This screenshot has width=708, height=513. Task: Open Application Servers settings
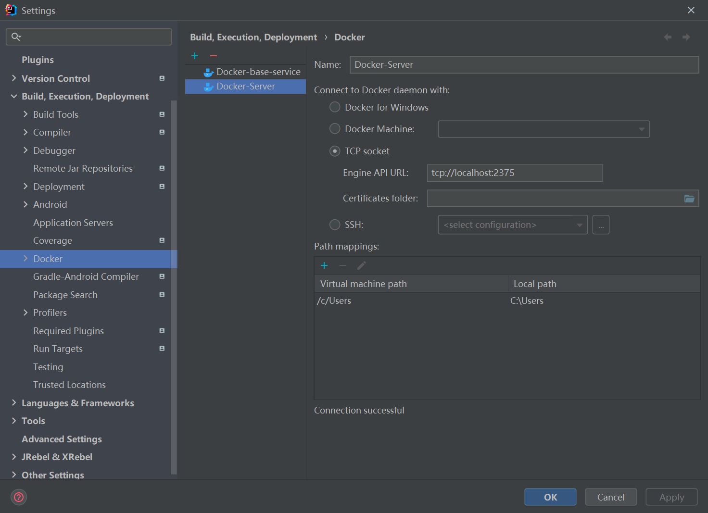(x=73, y=223)
